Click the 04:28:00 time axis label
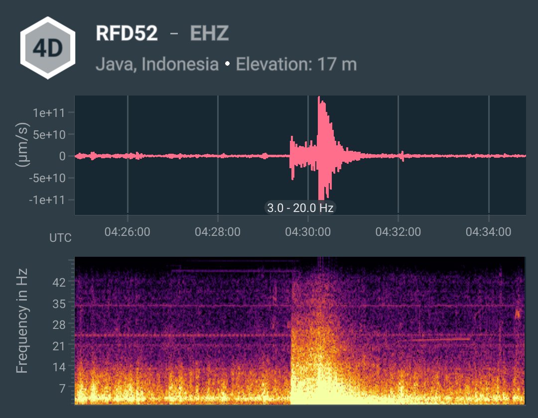Viewport: 538px width, 418px height. [218, 231]
